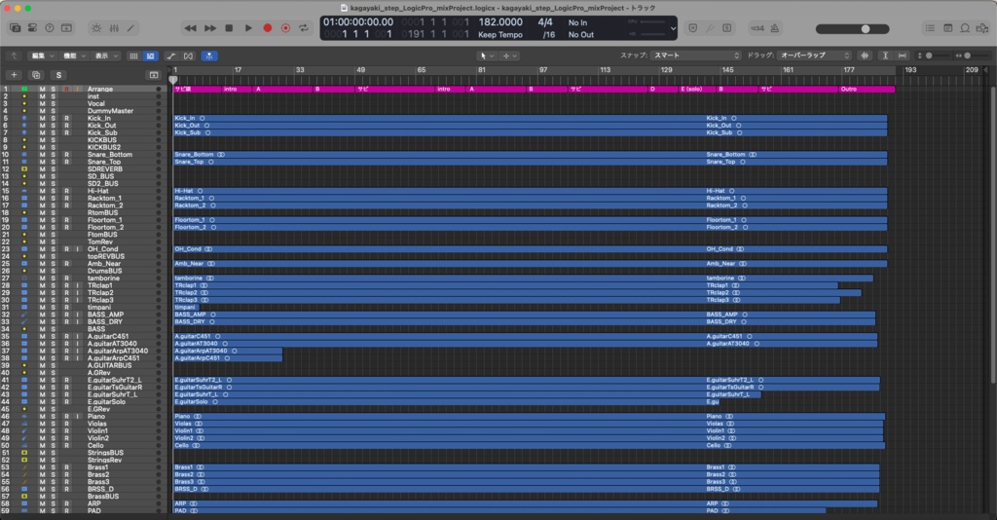997x520 pixels.
Task: Click the E (solo) arrangement marker
Action: click(697, 89)
